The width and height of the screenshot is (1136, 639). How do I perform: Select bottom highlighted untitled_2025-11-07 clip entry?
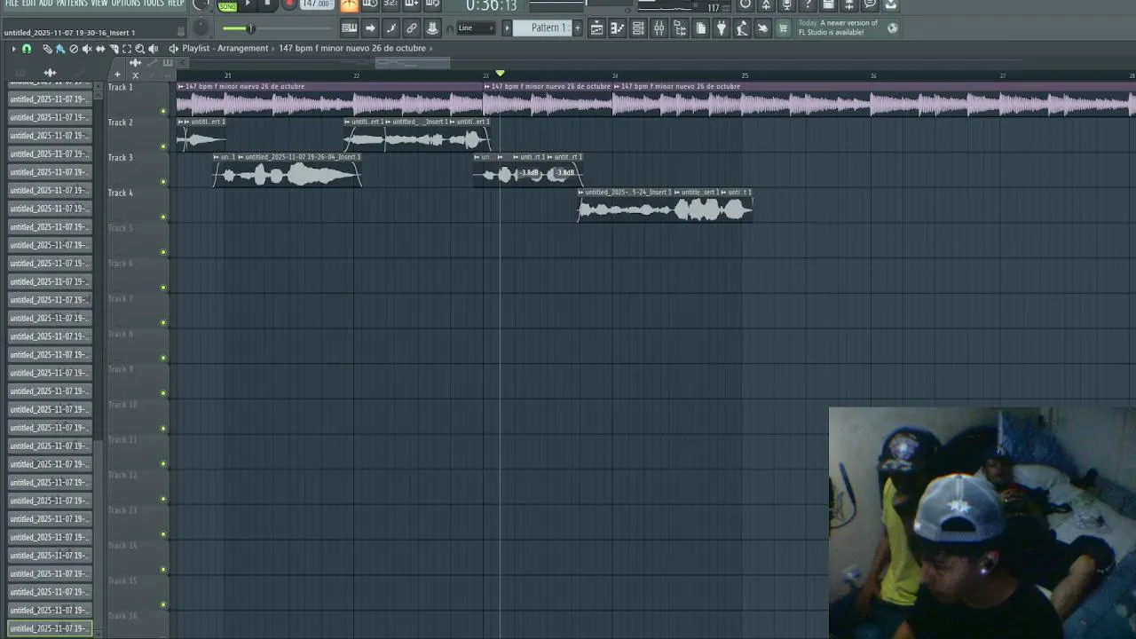(50, 628)
